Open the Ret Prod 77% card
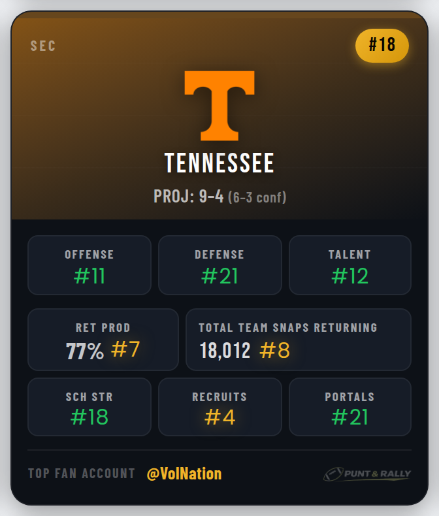Viewport: 439px width, 516px height. pos(103,340)
